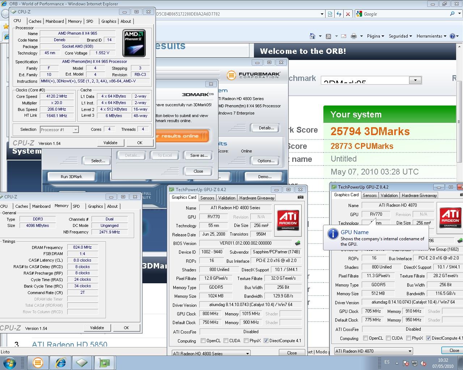The image size is (463, 370).
Task: Click the network tray icon
Action: click(415, 363)
